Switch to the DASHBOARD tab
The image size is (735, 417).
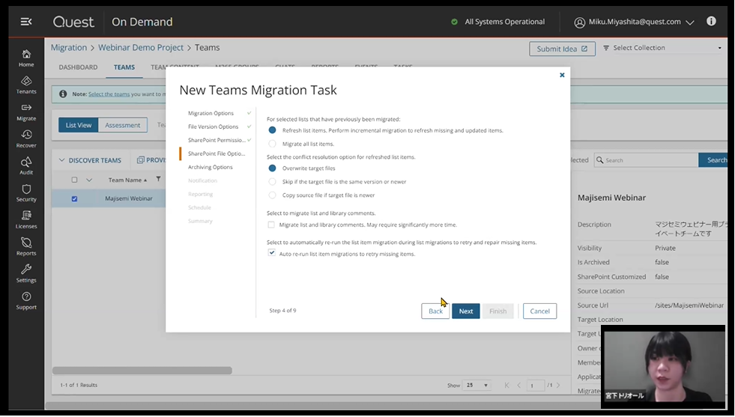[78, 67]
